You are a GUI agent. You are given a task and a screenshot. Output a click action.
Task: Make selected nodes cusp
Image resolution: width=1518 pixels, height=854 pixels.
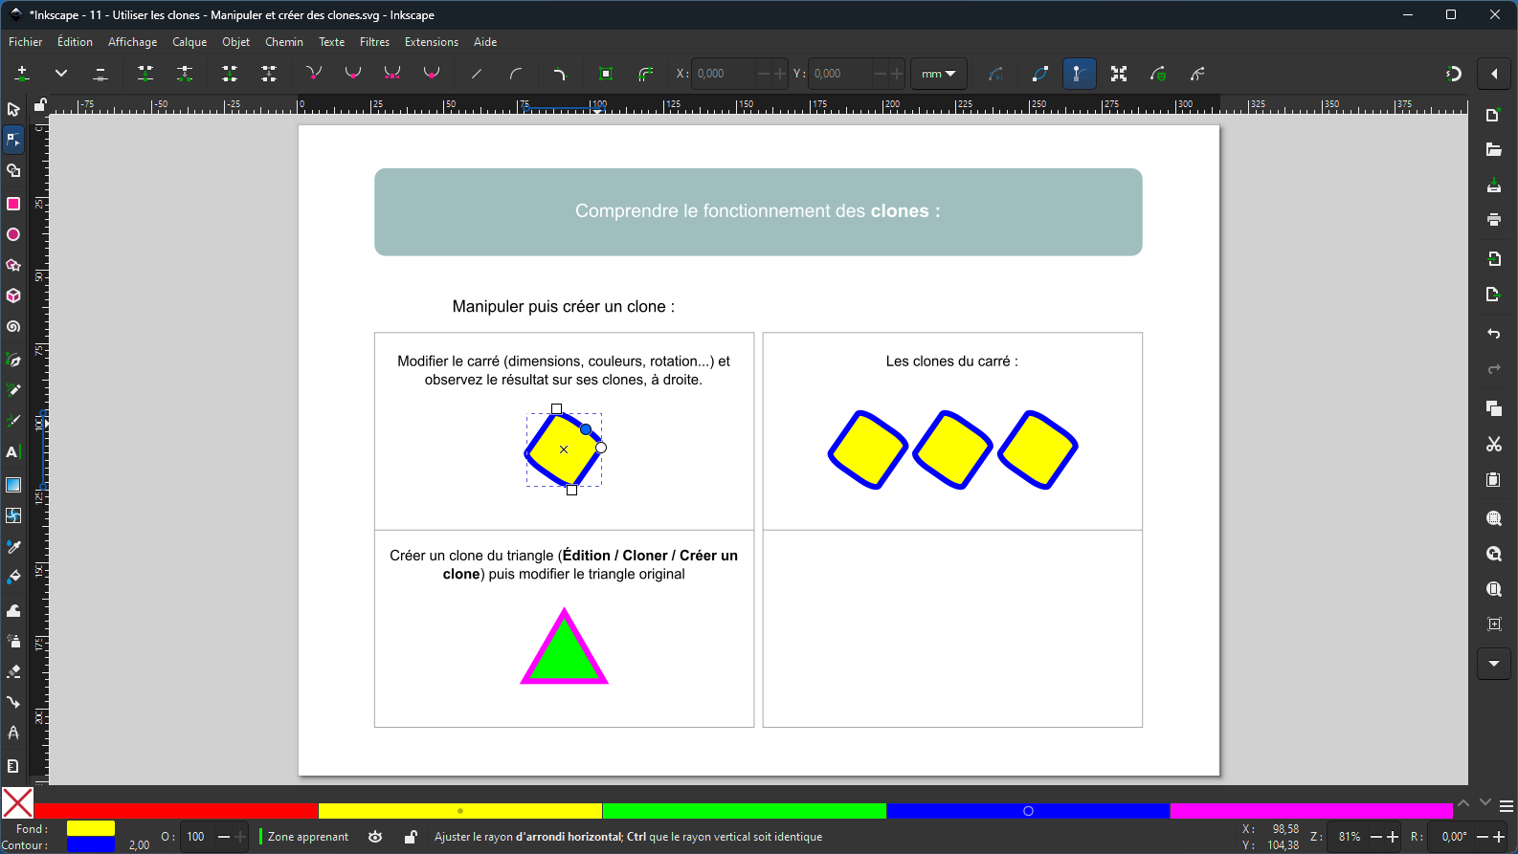click(x=313, y=74)
